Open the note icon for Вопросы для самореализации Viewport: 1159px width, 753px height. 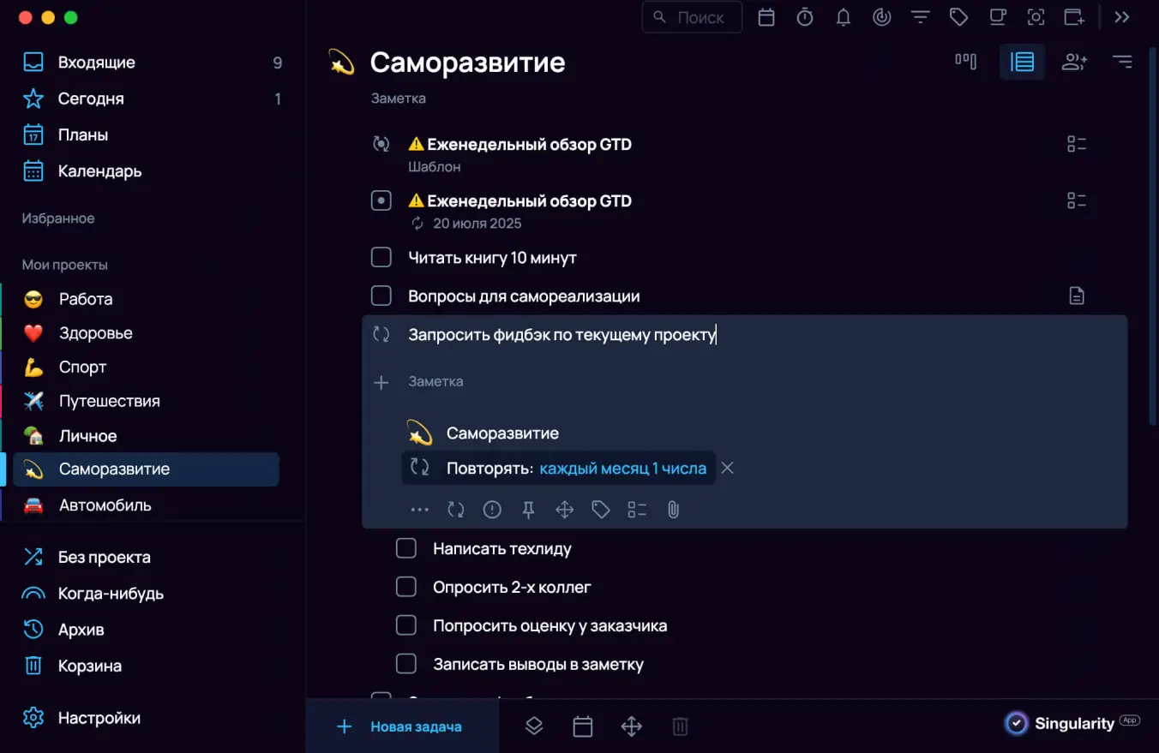1077,296
